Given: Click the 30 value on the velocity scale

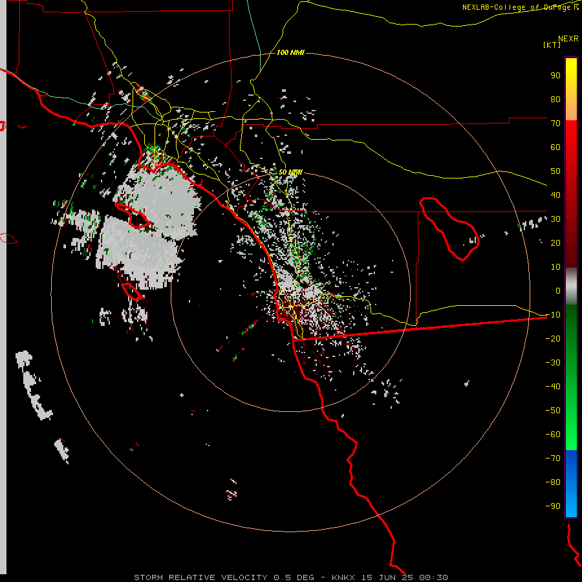Looking at the screenshot, I should pos(555,219).
